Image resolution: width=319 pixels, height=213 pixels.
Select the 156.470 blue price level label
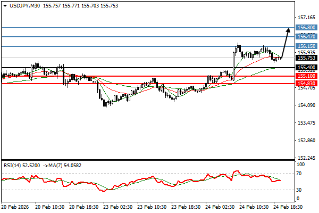306,36
